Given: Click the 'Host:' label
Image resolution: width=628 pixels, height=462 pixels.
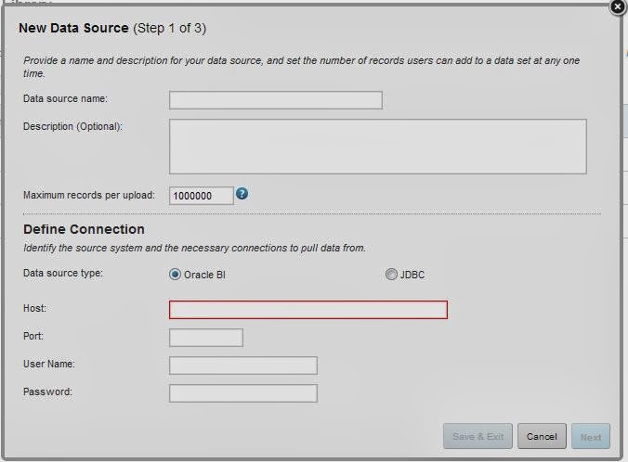Looking at the screenshot, I should [x=35, y=308].
